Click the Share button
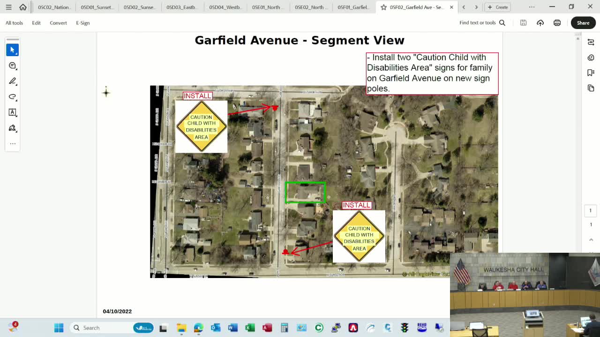This screenshot has width=600, height=337. pos(583,22)
